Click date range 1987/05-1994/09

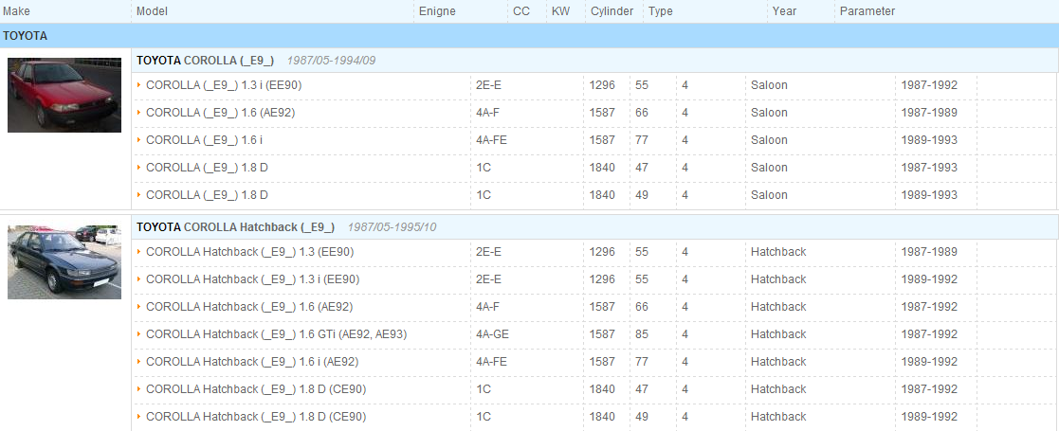pyautogui.click(x=331, y=61)
